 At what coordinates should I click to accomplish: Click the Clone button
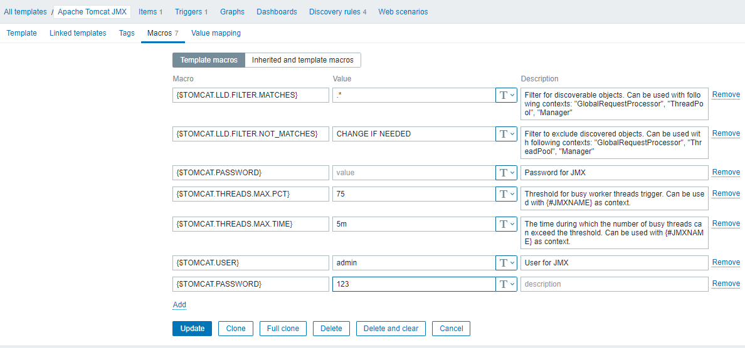coord(236,329)
